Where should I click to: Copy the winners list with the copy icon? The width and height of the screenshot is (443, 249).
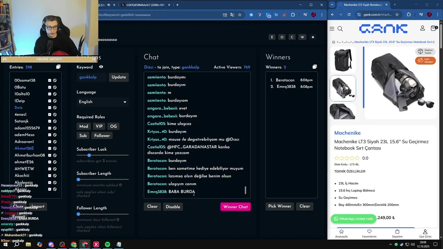pyautogui.click(x=314, y=67)
